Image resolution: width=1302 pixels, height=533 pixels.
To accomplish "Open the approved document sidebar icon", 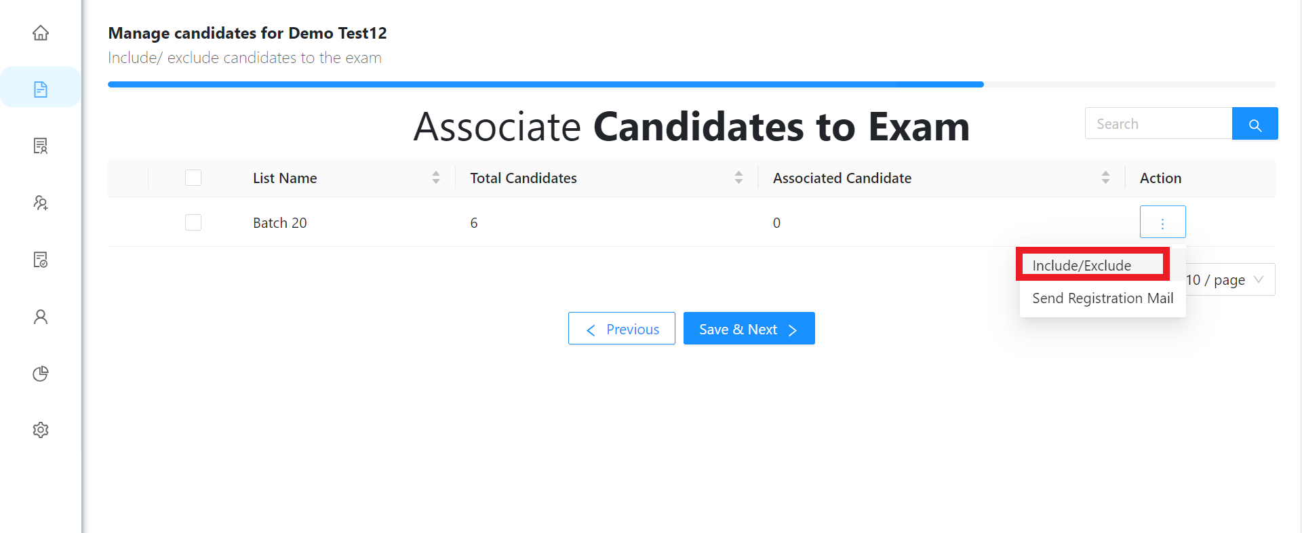I will tap(41, 260).
